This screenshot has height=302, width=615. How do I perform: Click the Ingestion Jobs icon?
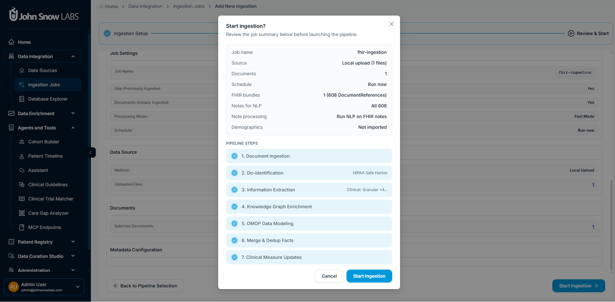point(22,85)
